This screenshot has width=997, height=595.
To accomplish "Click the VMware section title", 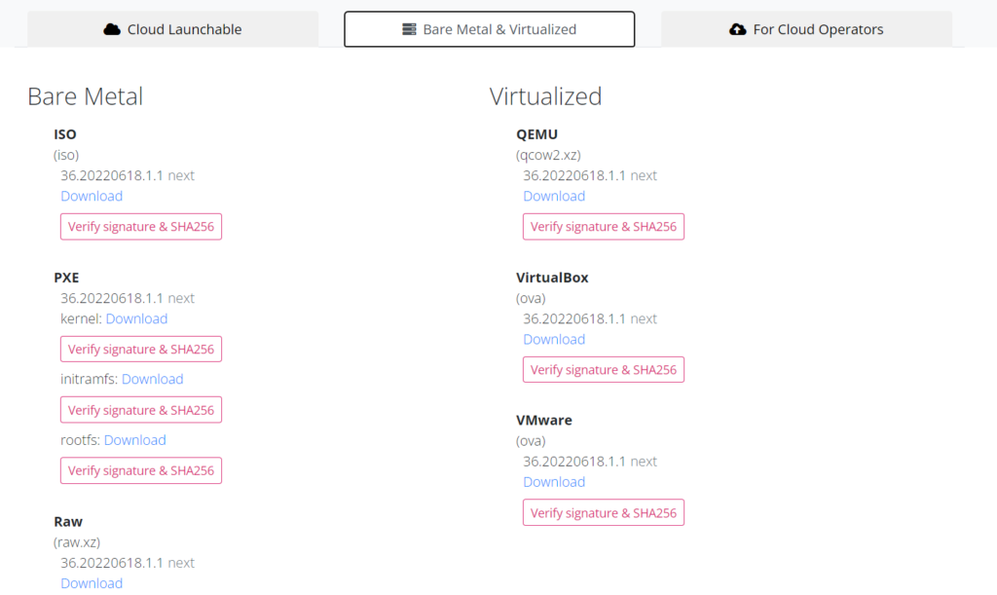I will 543,420.
